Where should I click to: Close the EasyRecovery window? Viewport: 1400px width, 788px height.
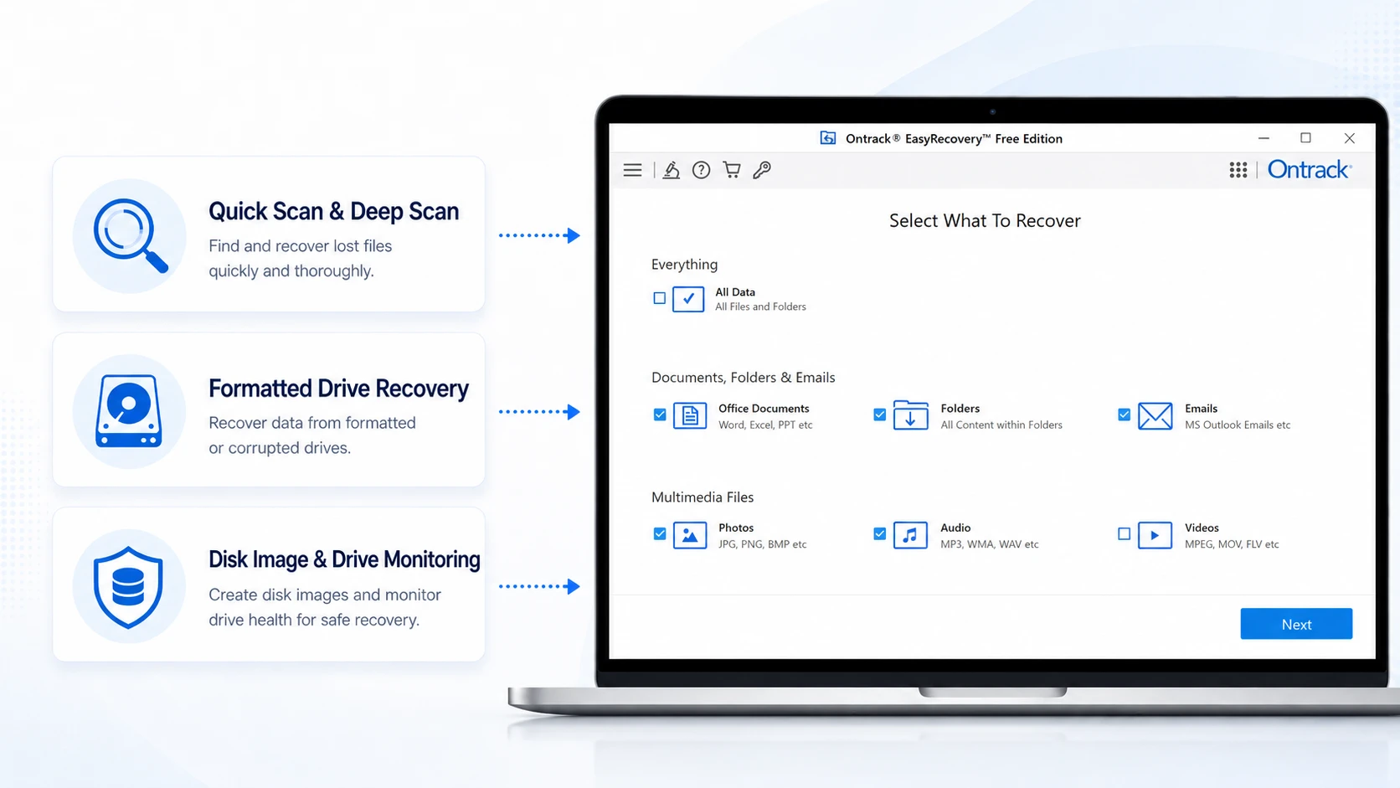1349,138
